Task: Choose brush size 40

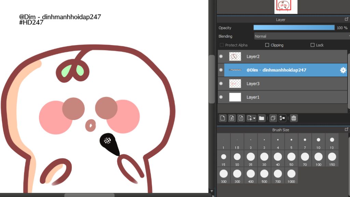Action: pos(278,159)
